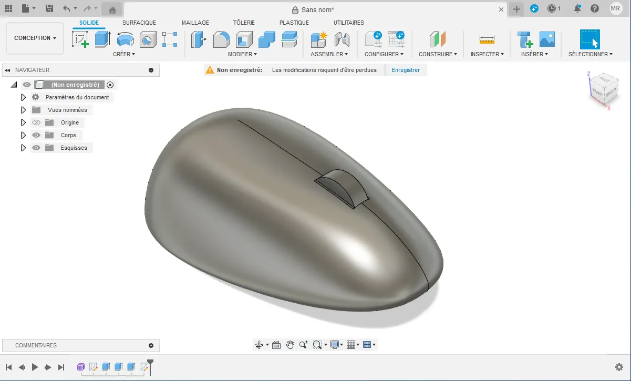Image resolution: width=631 pixels, height=381 pixels.
Task: Select the Revolve tool in Créer
Action: (x=125, y=39)
